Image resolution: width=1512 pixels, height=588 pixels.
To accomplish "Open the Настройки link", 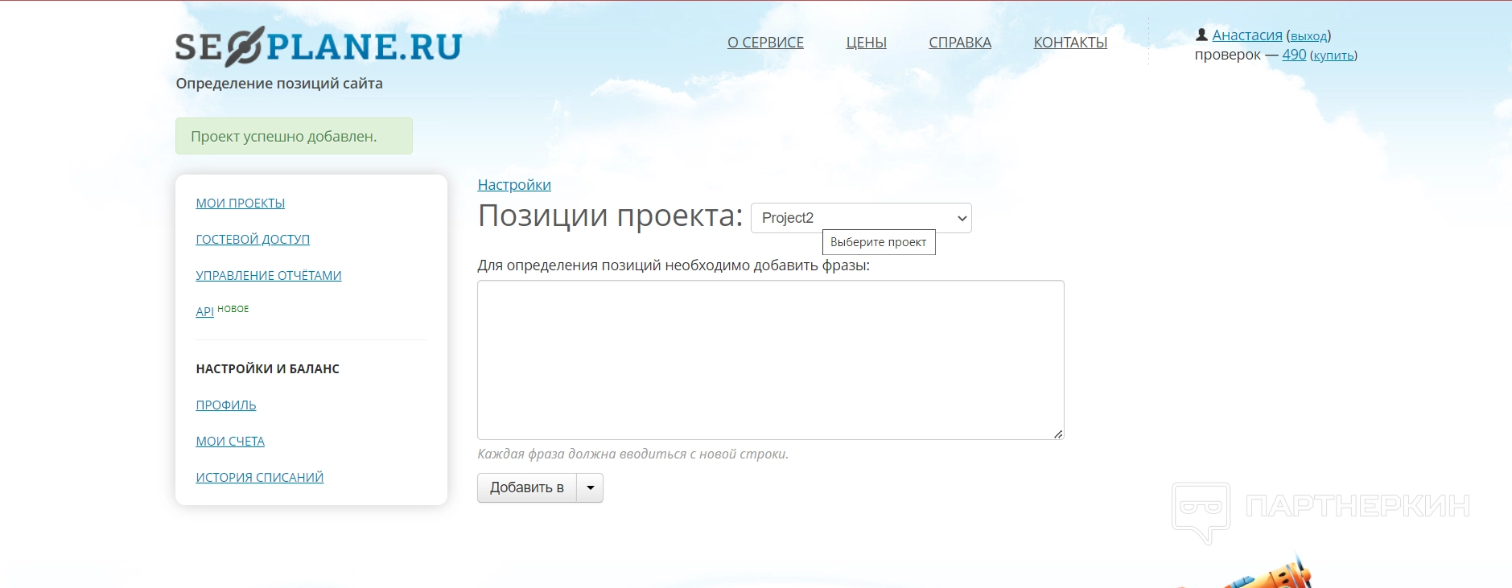I will (513, 185).
